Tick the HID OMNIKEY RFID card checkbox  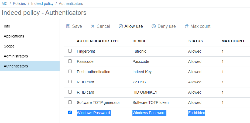click(x=70, y=92)
